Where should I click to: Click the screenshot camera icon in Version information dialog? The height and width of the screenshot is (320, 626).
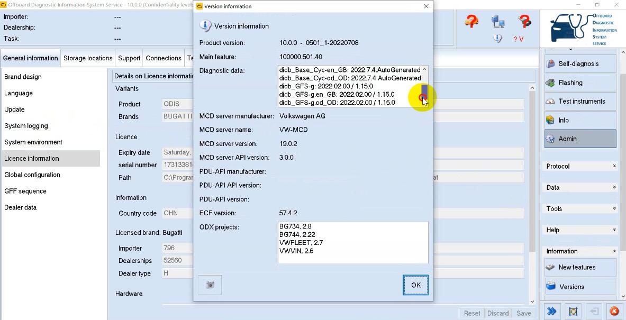210,285
